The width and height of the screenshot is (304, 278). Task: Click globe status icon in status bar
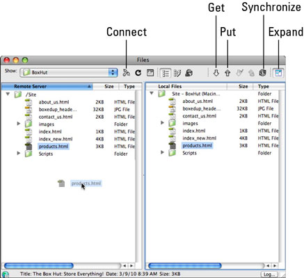click(5, 275)
